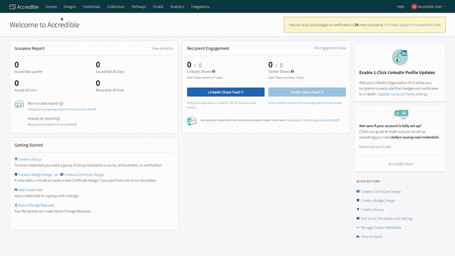Open the Emails section
This screenshot has height=256, width=455.
point(158,7)
